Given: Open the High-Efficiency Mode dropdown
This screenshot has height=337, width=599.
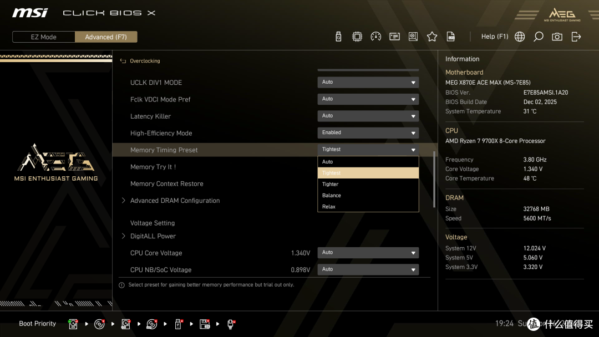Looking at the screenshot, I should [x=368, y=133].
